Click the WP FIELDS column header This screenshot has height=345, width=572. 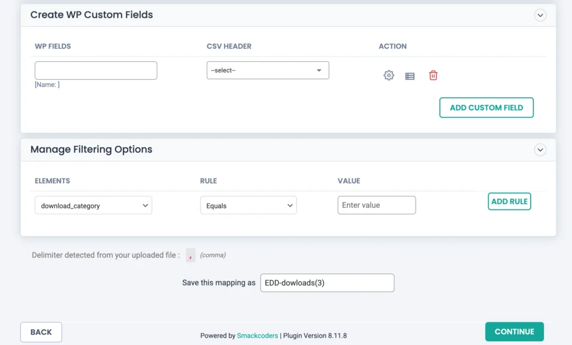(53, 46)
